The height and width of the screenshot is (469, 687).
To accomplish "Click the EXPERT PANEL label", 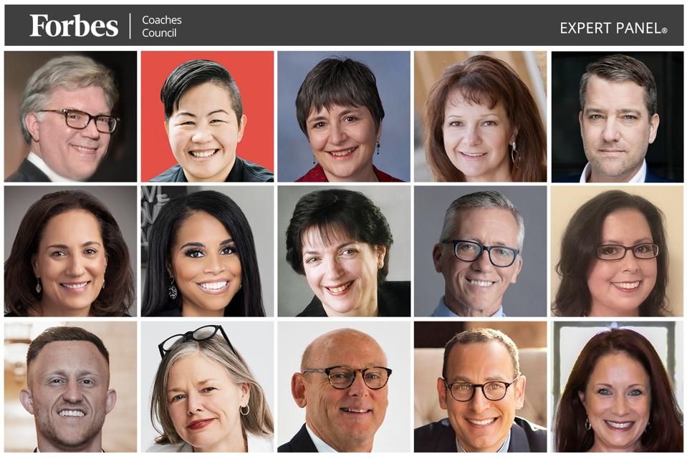I will pos(613,29).
